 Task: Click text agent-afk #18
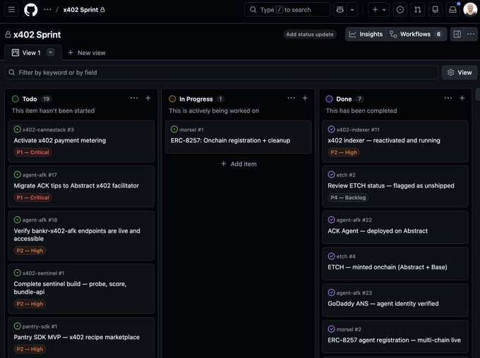click(x=40, y=220)
